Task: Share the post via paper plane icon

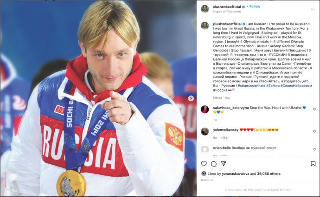Action: point(224,164)
